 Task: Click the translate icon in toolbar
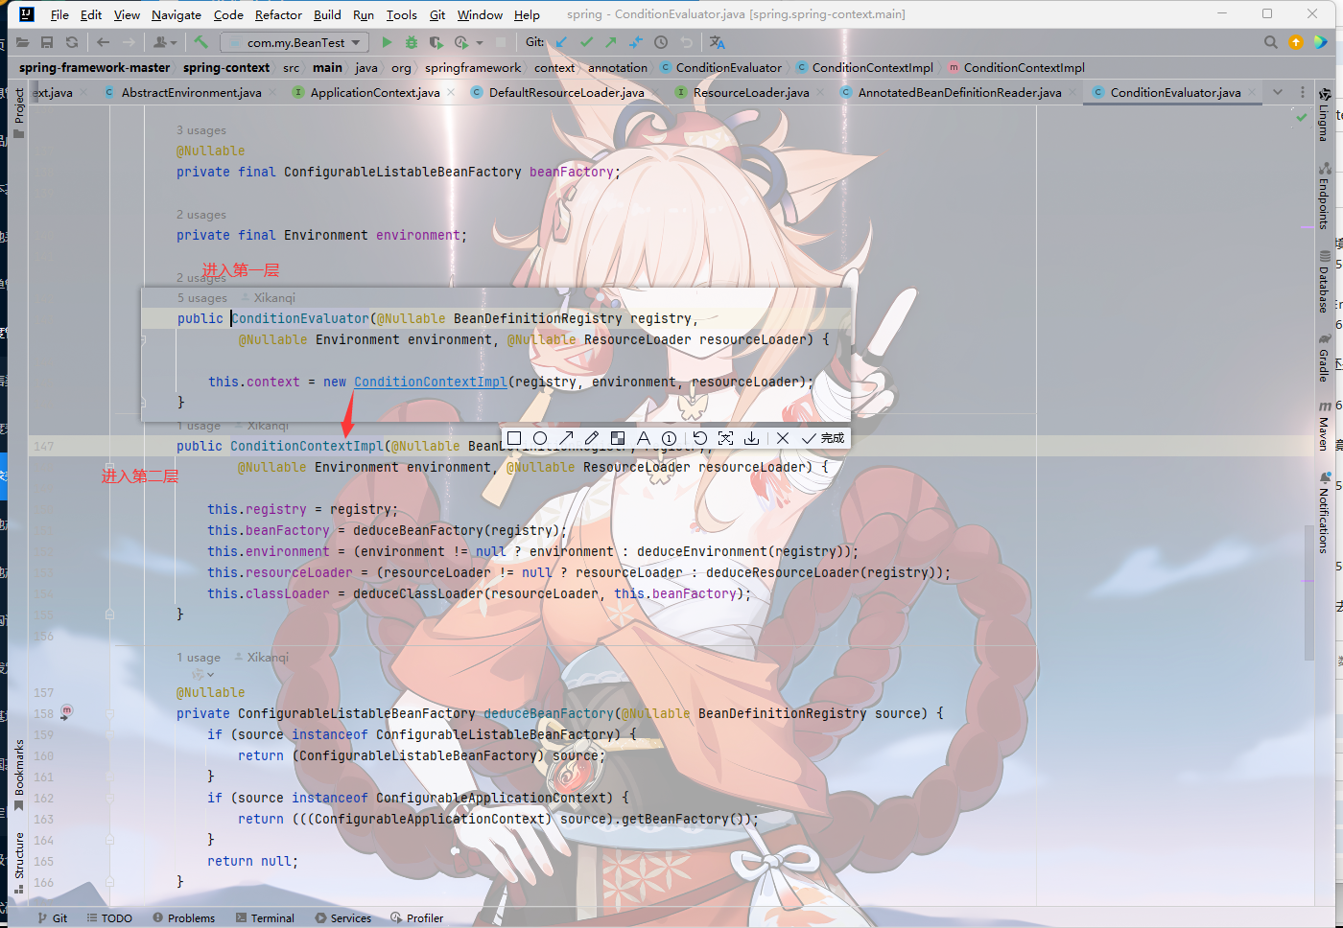click(718, 42)
